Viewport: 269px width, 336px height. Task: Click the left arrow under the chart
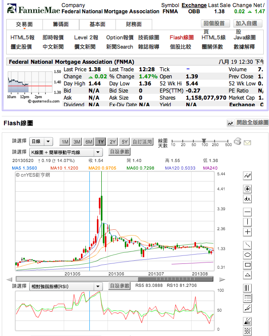point(9,279)
